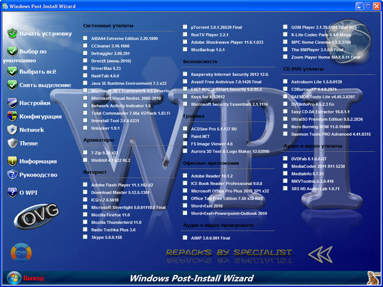Click the question shield icon for О WPI
This screenshot has height=287, width=383.
[12, 193]
